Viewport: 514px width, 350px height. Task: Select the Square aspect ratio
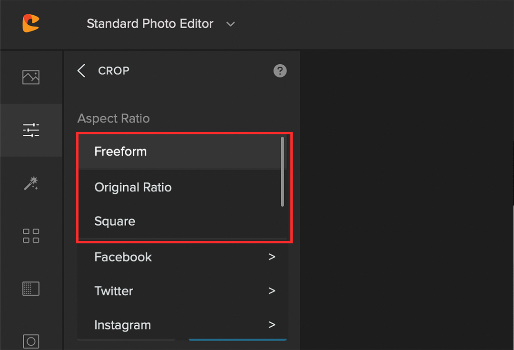115,221
